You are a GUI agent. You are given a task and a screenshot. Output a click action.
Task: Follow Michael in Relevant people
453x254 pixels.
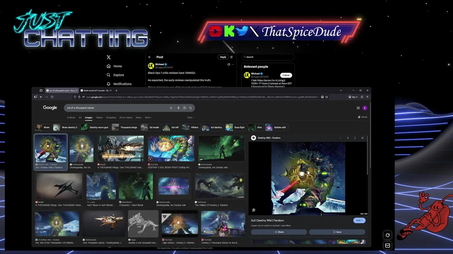(286, 75)
